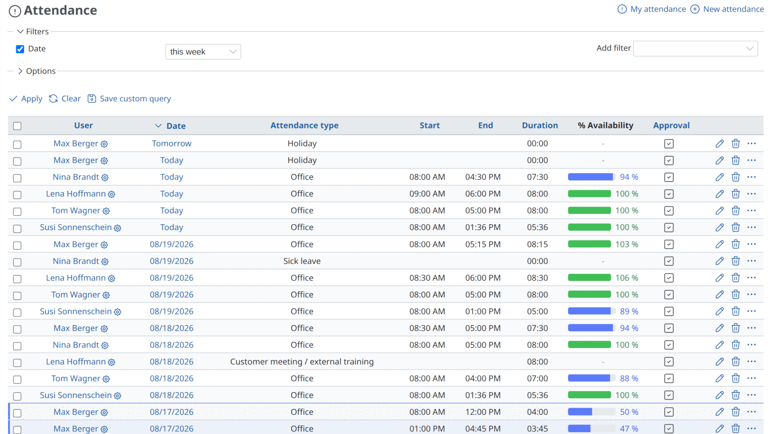Click Tom Wagner's 88 % availability bar

[591, 378]
